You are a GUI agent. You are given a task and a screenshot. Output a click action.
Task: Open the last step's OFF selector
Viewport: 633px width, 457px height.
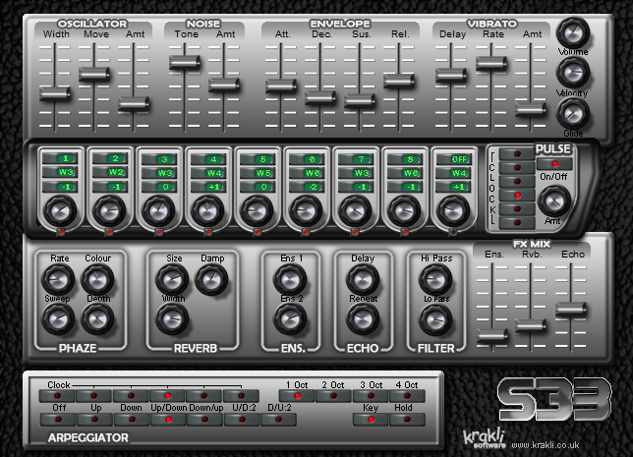coord(457,158)
